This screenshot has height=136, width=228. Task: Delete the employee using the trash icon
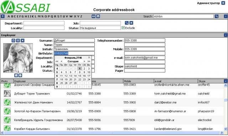pos(18,40)
